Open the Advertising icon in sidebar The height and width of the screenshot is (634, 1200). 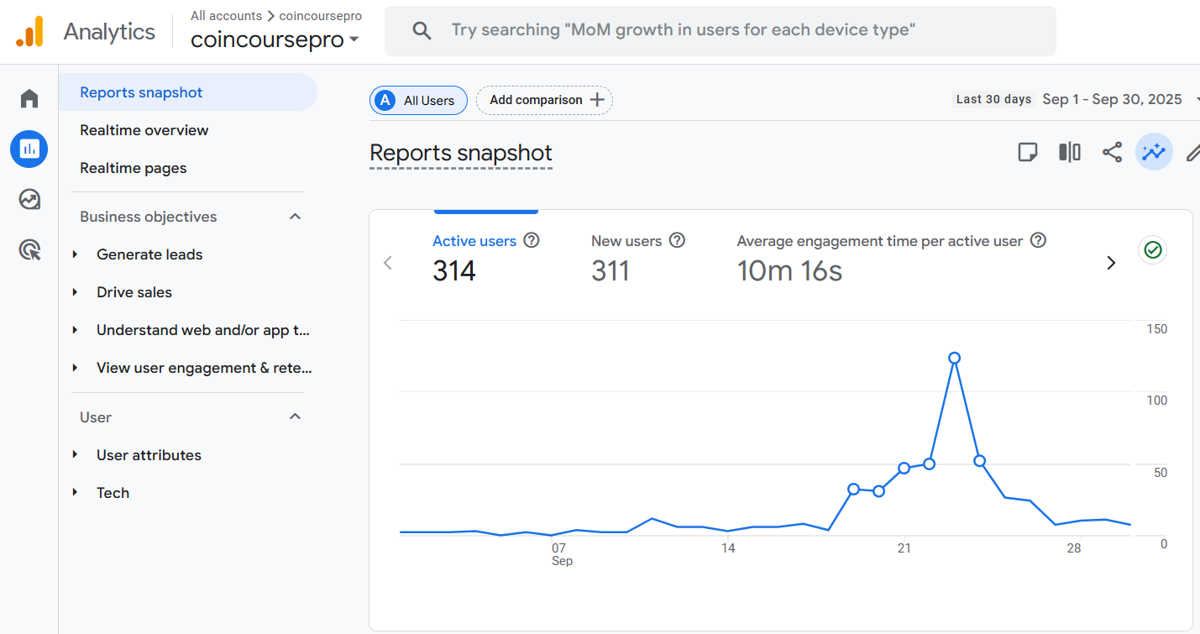click(29, 249)
